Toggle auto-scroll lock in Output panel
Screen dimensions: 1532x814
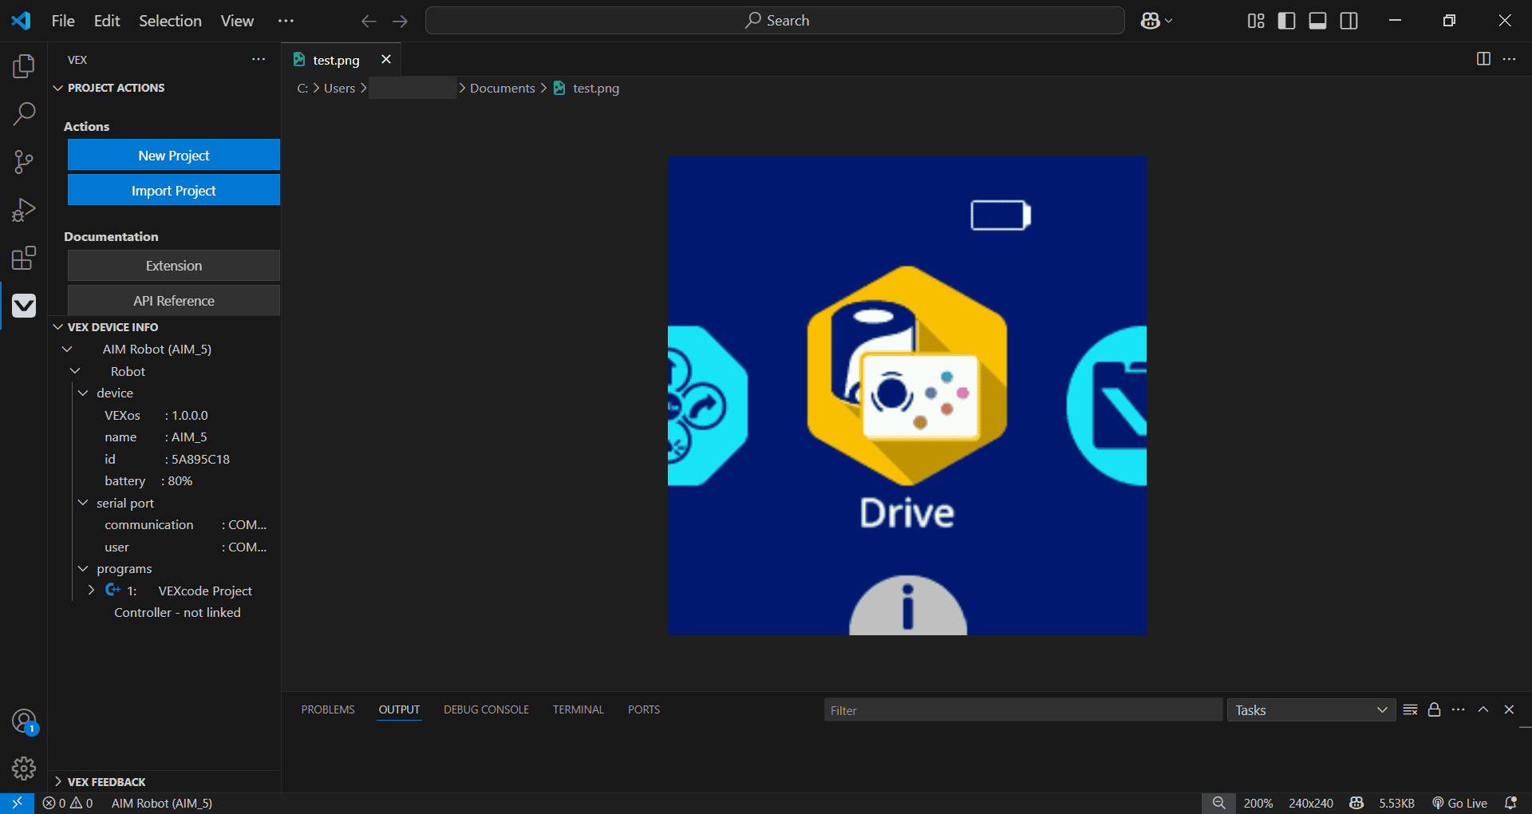pyautogui.click(x=1434, y=709)
